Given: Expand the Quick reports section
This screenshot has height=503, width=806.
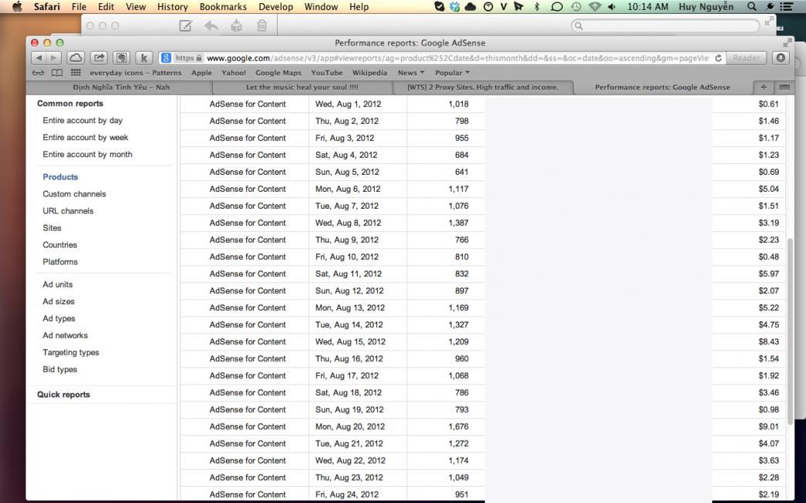Looking at the screenshot, I should click(x=63, y=394).
